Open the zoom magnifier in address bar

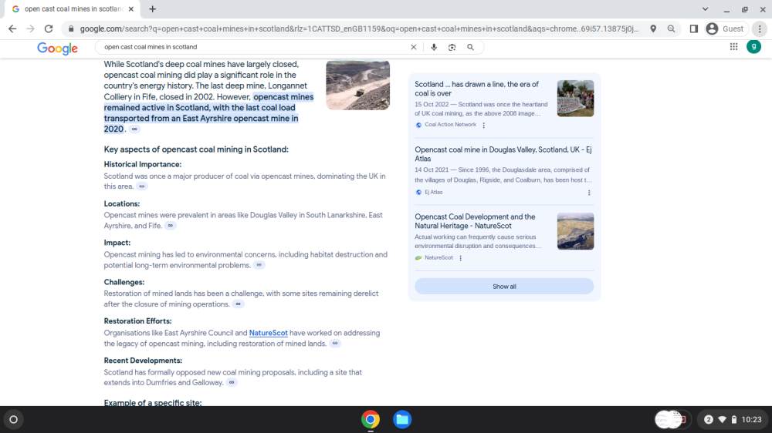pyautogui.click(x=671, y=29)
